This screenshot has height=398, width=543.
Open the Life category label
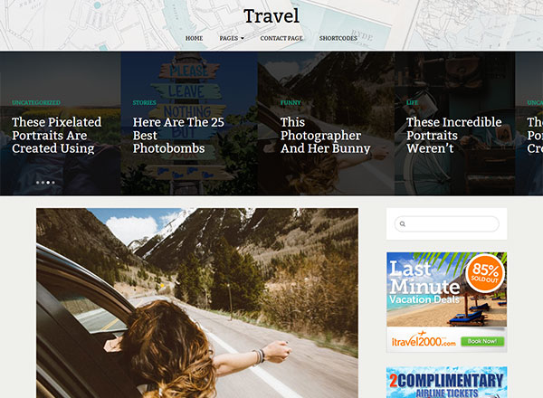412,102
